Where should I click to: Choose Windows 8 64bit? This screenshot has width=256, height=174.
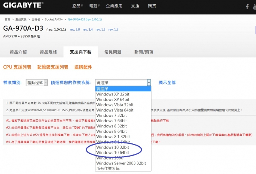(123, 131)
